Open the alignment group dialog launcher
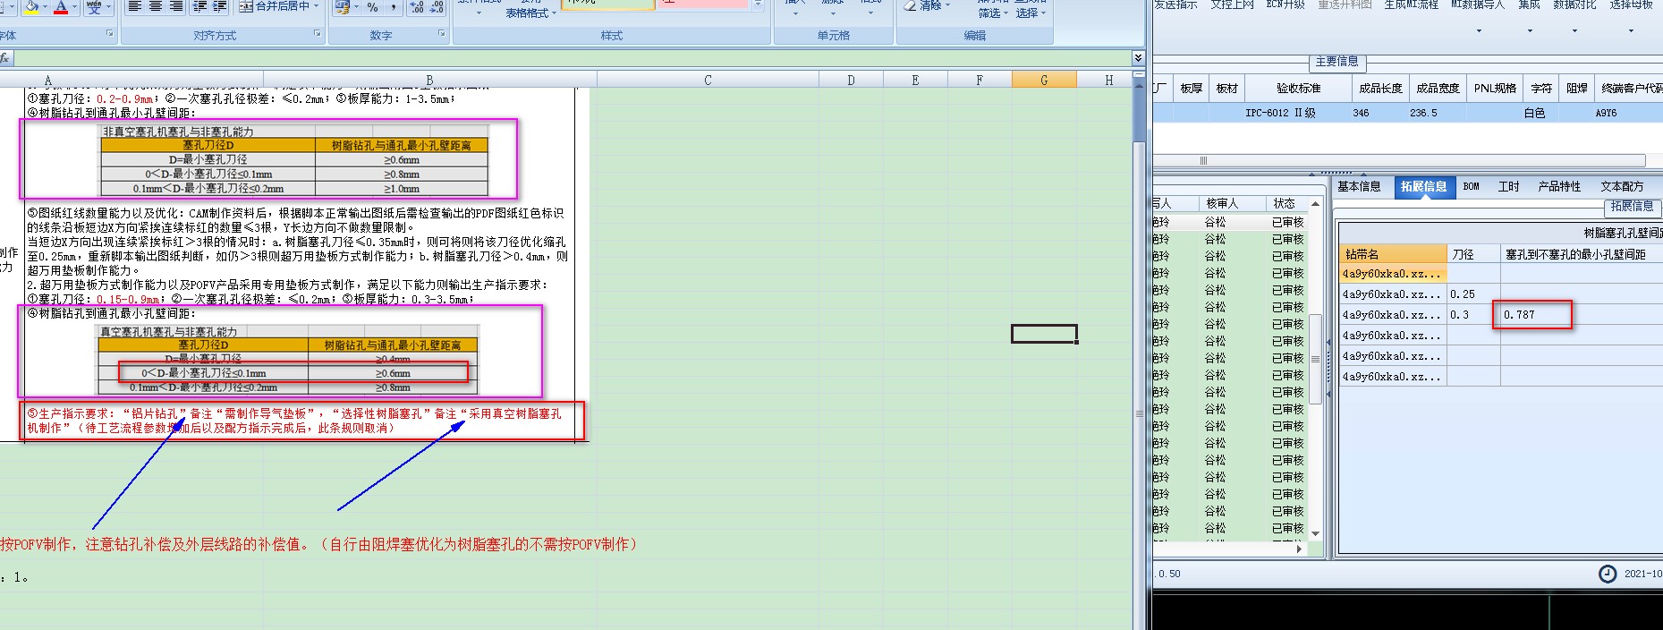Screen dimensions: 1663x630 point(317,34)
